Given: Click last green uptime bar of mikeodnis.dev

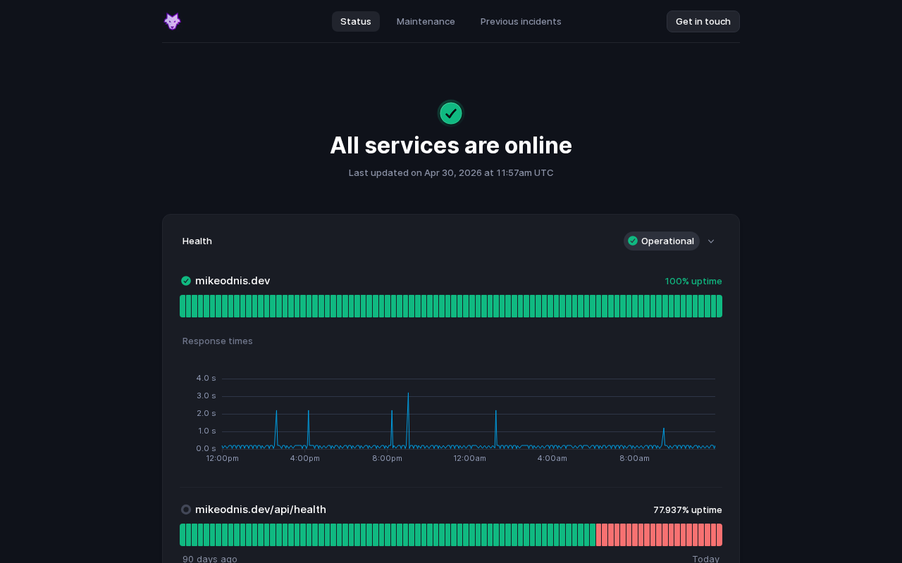Looking at the screenshot, I should click(719, 306).
